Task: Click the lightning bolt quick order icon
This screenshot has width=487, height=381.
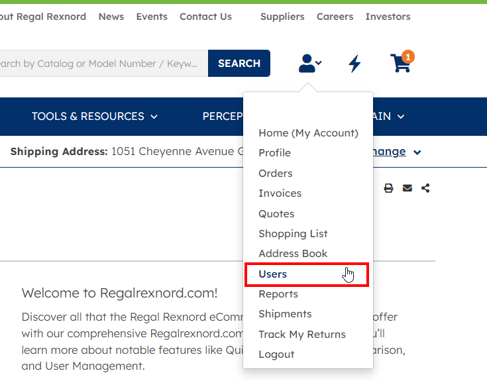Action: pos(354,64)
